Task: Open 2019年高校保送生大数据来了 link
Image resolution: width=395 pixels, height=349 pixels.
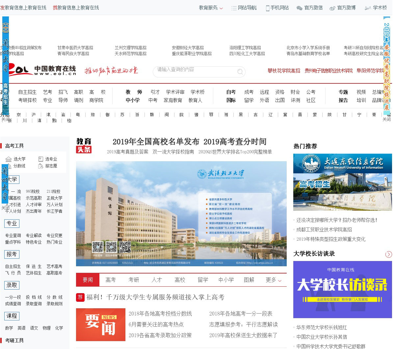Action: (244, 336)
